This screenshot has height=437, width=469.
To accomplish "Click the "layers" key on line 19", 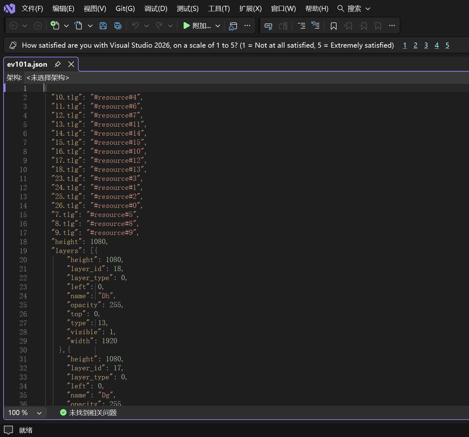I will (x=67, y=250).
